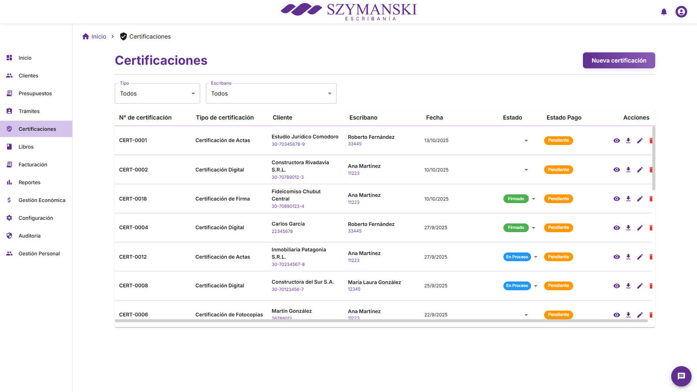View details of CERT-0001 with eye icon
The image size is (697, 392).
(x=616, y=141)
